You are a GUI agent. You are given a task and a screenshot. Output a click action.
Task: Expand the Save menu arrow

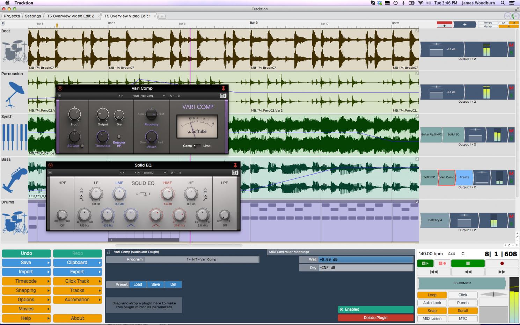(x=49, y=263)
